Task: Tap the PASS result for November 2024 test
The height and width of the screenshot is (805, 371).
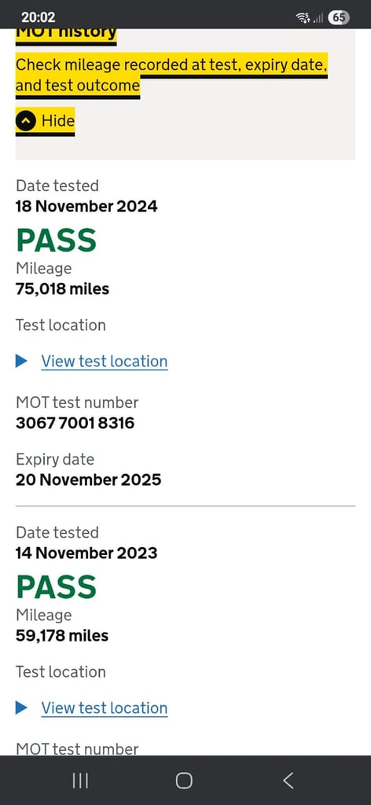Action: click(57, 240)
